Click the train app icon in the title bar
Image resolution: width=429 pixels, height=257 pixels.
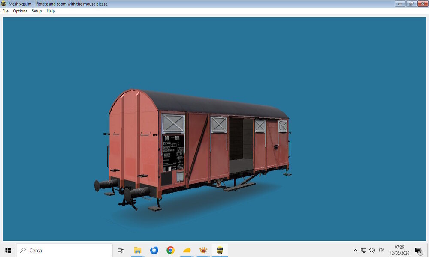coord(3,4)
